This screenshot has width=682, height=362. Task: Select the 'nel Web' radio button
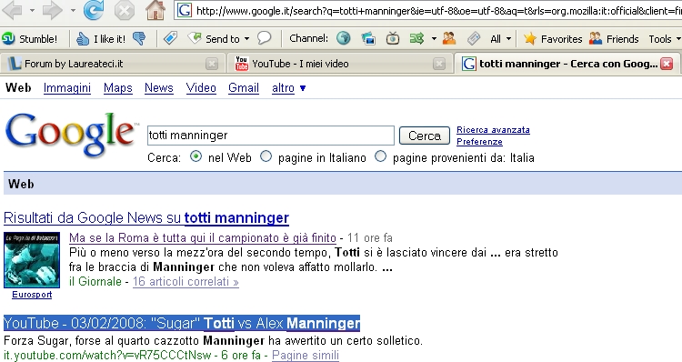pos(196,156)
